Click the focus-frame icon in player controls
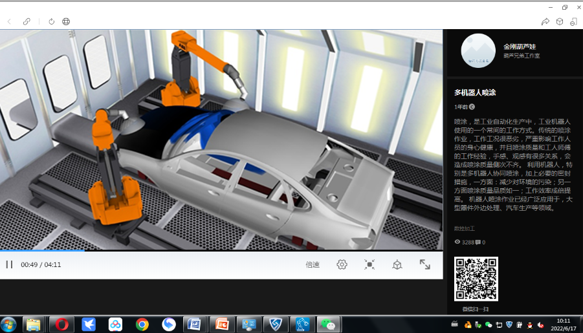Viewport: 583px width, 333px height. (369, 264)
